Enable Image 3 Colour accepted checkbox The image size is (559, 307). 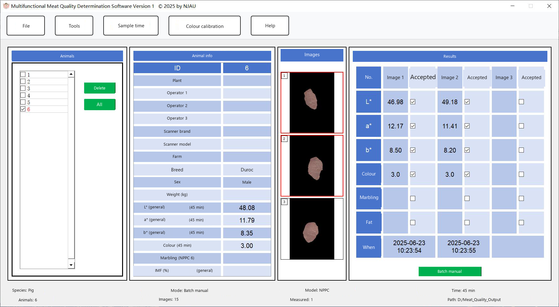[521, 174]
